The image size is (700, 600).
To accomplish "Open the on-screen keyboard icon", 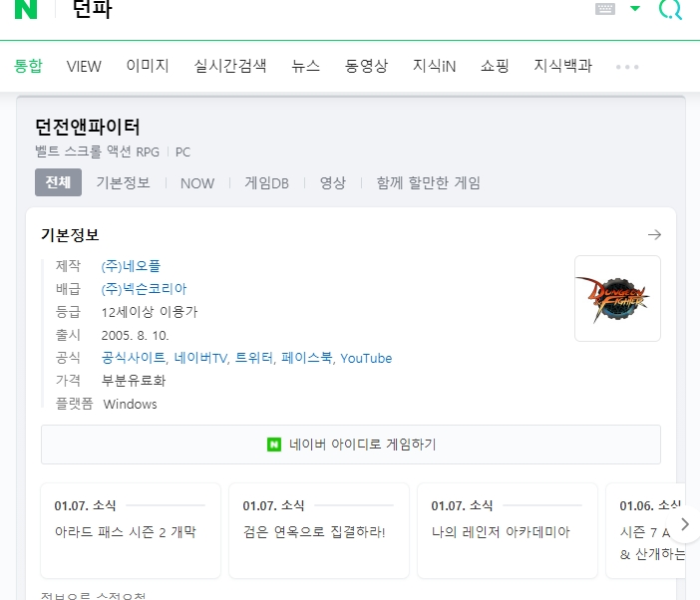I will pos(605,9).
